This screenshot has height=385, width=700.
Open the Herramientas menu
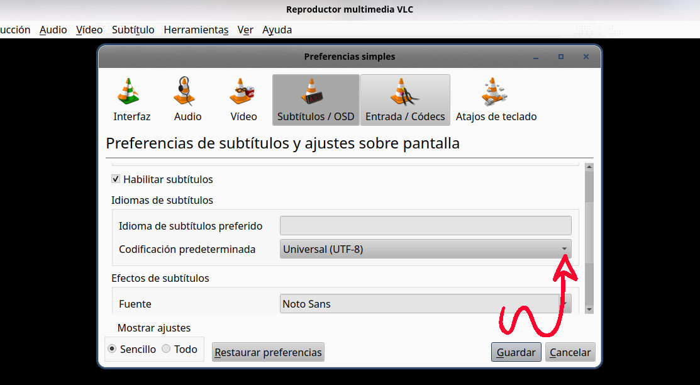click(196, 30)
